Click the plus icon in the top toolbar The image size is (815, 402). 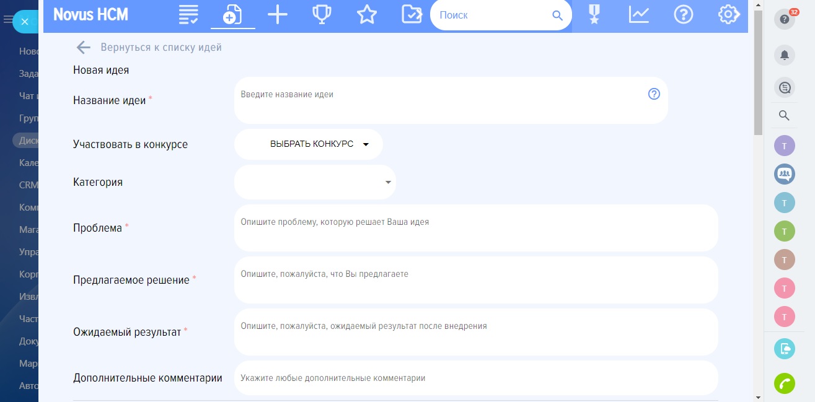tap(277, 15)
